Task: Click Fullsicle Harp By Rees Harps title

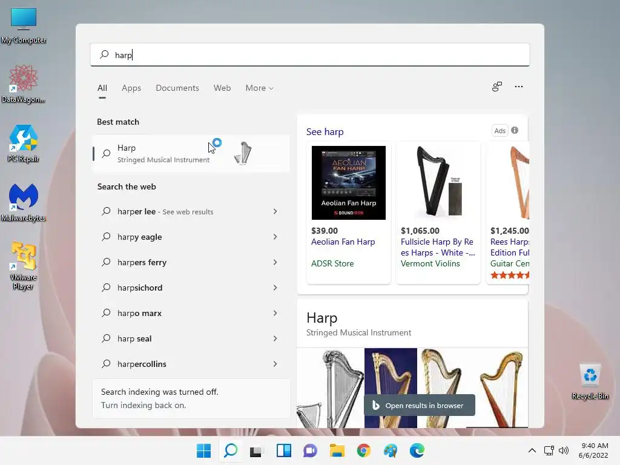Action: tap(438, 247)
